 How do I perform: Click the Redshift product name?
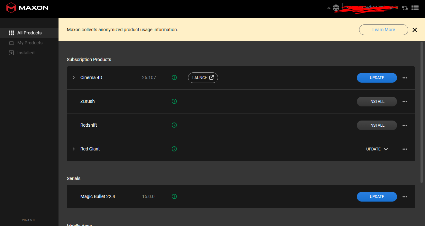click(89, 125)
